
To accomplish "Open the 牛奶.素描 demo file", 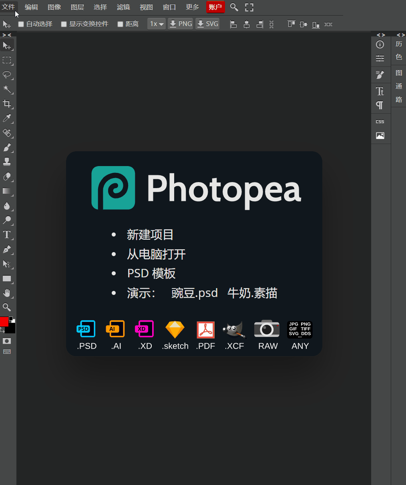I will coord(252,293).
